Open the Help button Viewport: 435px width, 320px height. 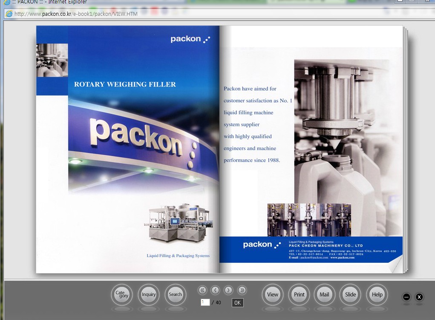point(377,294)
